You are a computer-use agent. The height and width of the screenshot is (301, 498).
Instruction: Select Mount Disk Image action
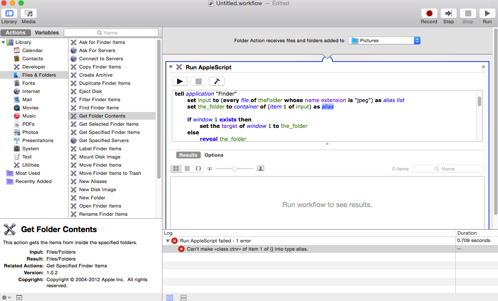click(x=100, y=157)
